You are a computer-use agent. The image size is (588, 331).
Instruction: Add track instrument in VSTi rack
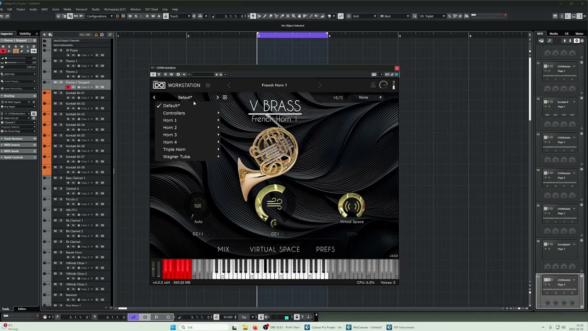(541, 41)
